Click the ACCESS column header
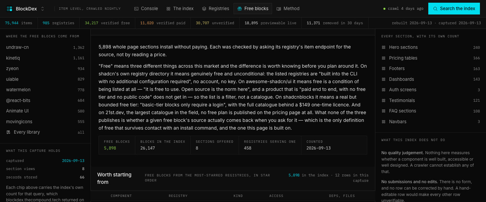Viewport: 486px width, 202px height. coord(276,196)
